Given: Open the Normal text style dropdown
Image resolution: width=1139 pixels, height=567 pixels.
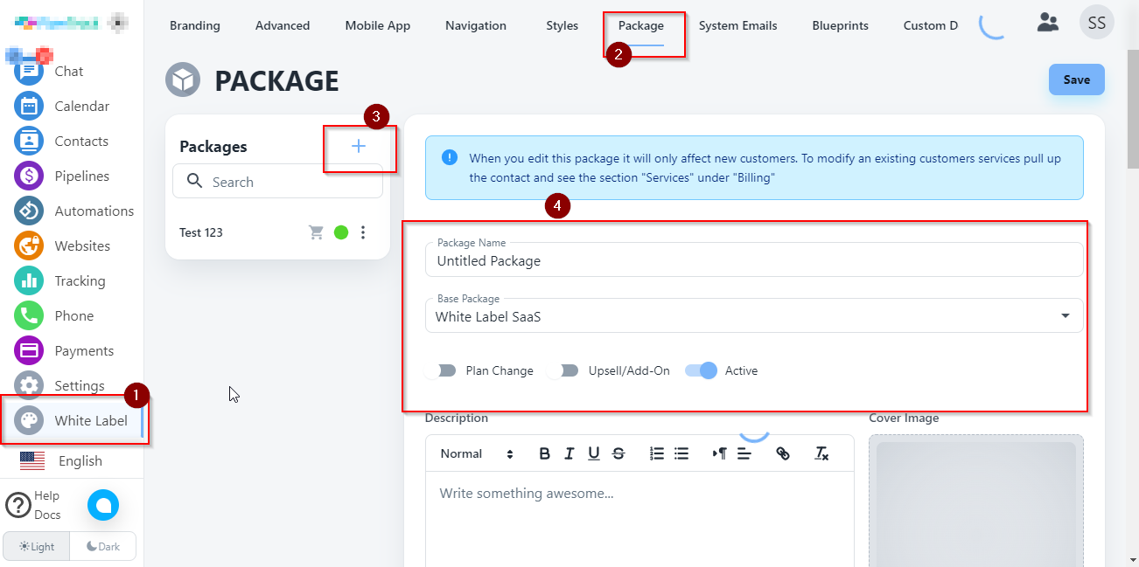Looking at the screenshot, I should (477, 453).
